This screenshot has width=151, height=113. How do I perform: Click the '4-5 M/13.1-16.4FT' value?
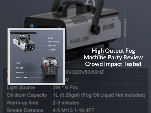(x=73, y=110)
